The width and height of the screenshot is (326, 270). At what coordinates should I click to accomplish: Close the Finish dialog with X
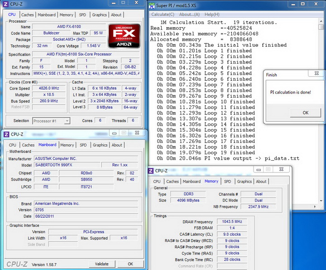click(x=316, y=73)
